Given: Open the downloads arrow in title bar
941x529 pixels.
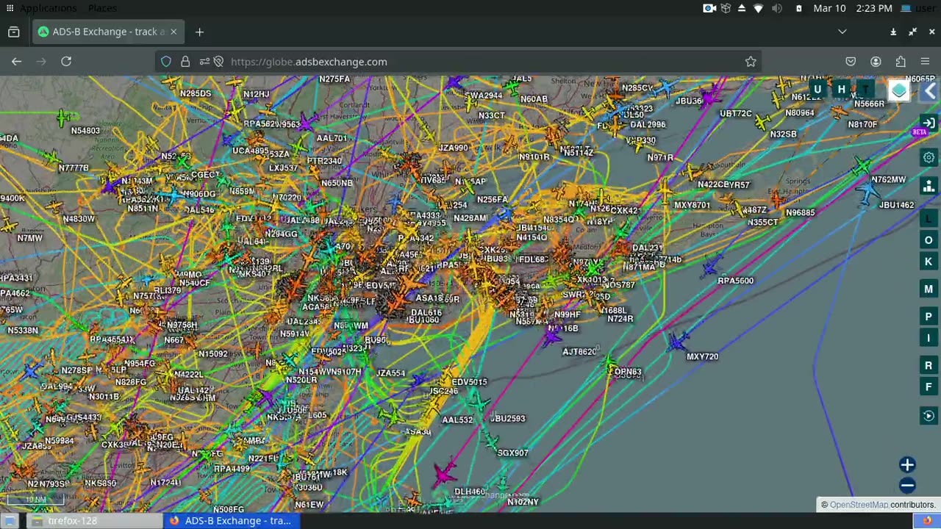Looking at the screenshot, I should 893,32.
